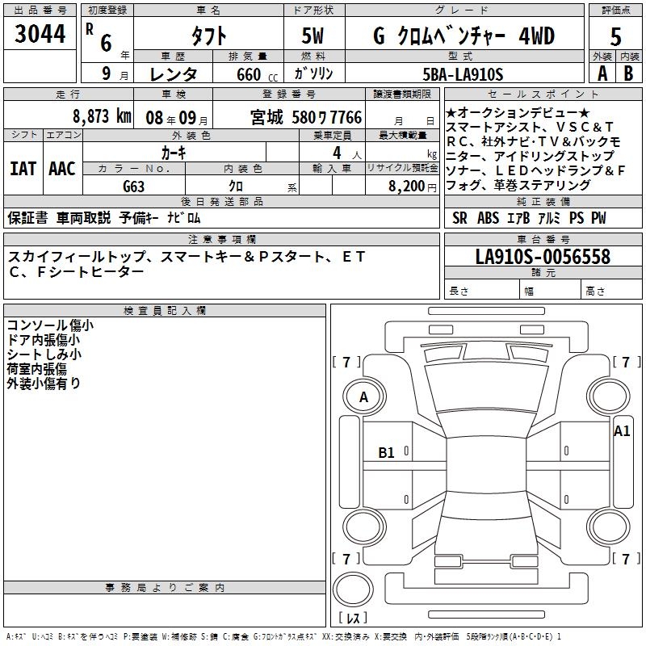Click the damage code legend line
646x646 pixels.
tap(283, 637)
